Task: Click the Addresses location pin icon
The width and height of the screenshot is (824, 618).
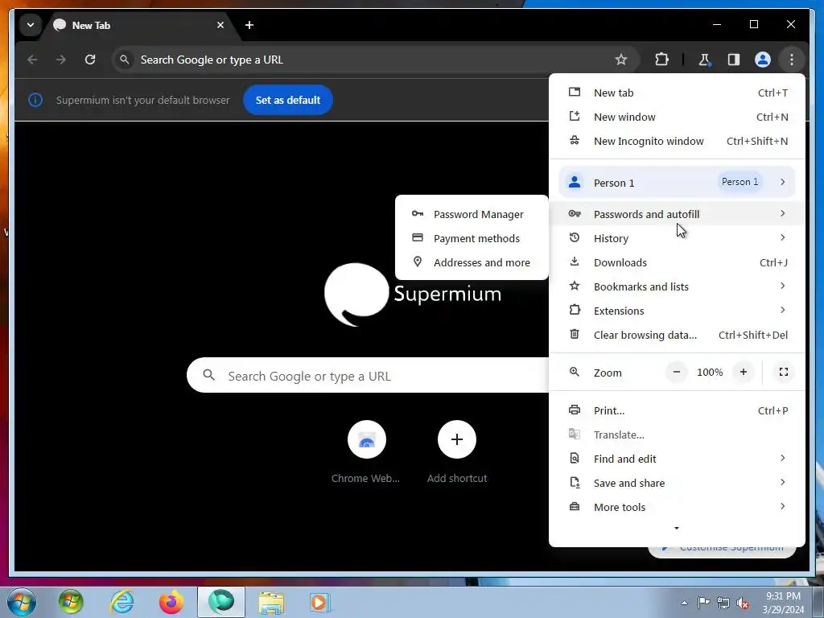Action: pyautogui.click(x=418, y=262)
